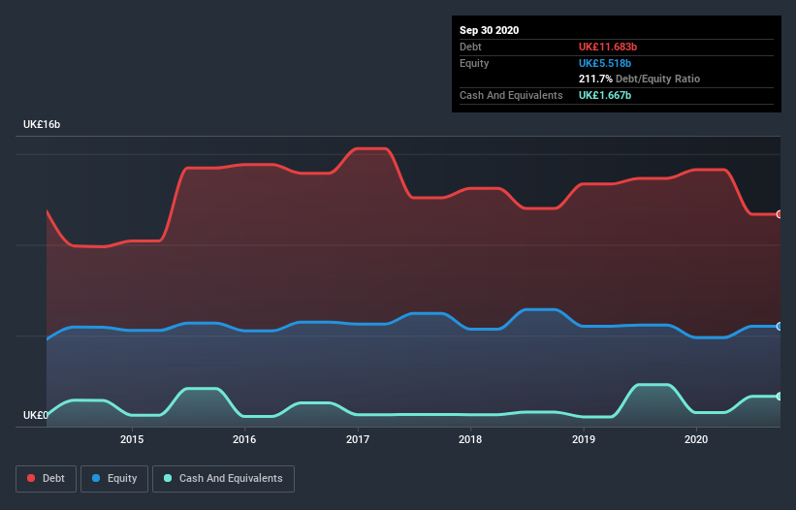This screenshot has width=796, height=510.
Task: Click the UK£11.683b debt value
Action: pyautogui.click(x=608, y=47)
